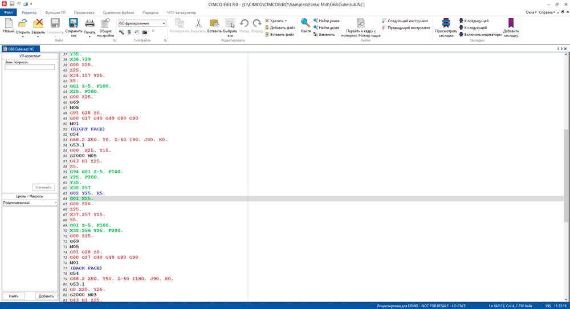
Task: Click the Закрыть file icon
Action: 38,23
